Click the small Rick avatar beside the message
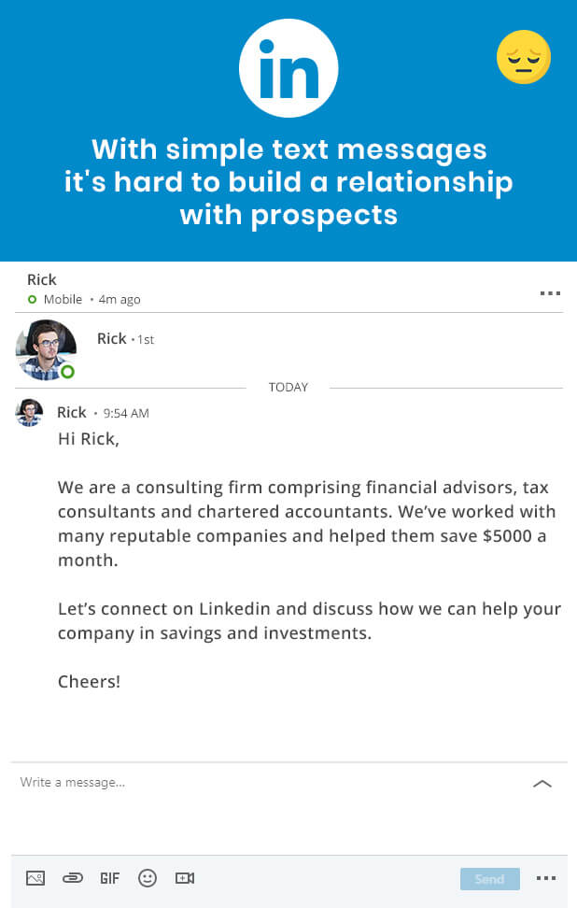 tap(29, 413)
